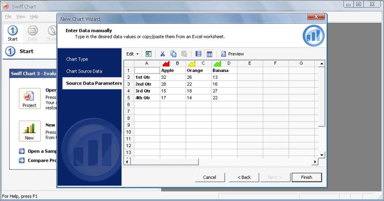
Task: Minimize the Swiff Chart window
Action: 348,4
